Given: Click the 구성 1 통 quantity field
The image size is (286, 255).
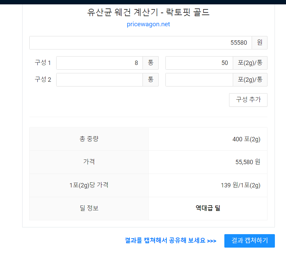Looking at the screenshot, I should tap(99, 63).
